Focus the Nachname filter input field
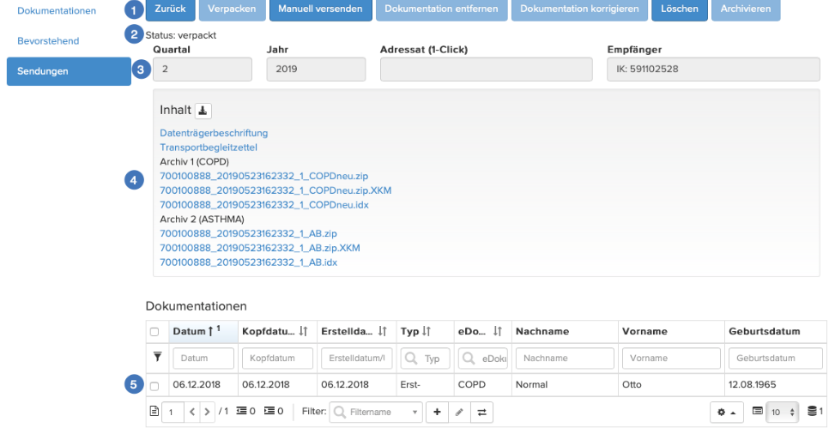 pyautogui.click(x=565, y=358)
